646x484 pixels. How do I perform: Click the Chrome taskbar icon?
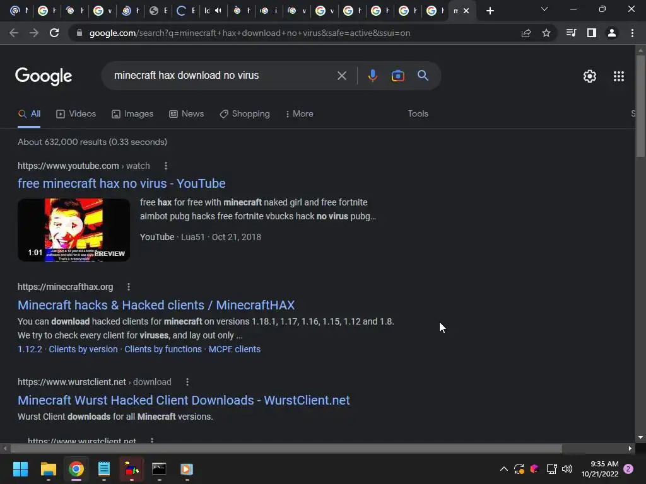coord(76,469)
